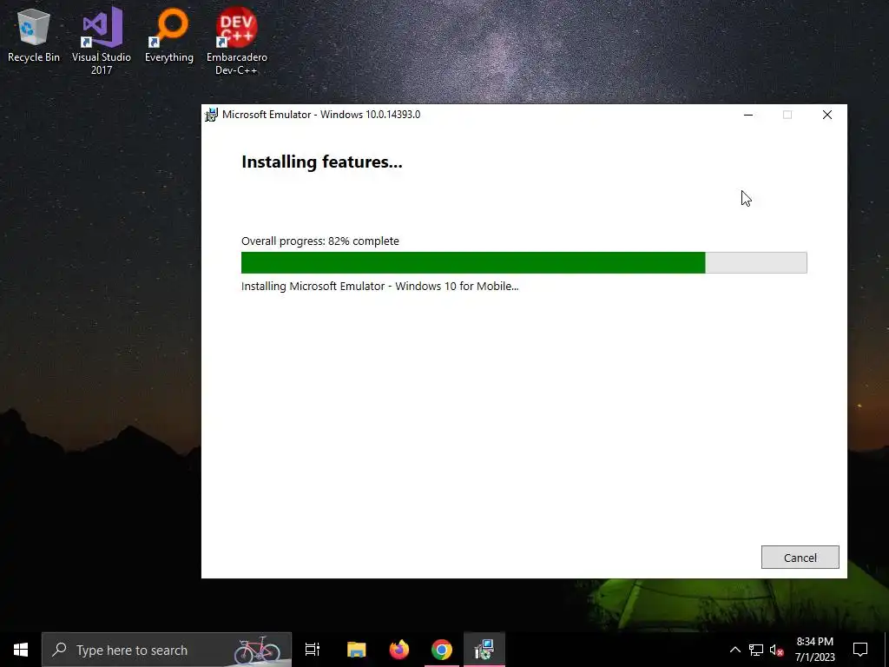Click the bicycle graphic in search box
This screenshot has height=667, width=889.
click(x=258, y=650)
